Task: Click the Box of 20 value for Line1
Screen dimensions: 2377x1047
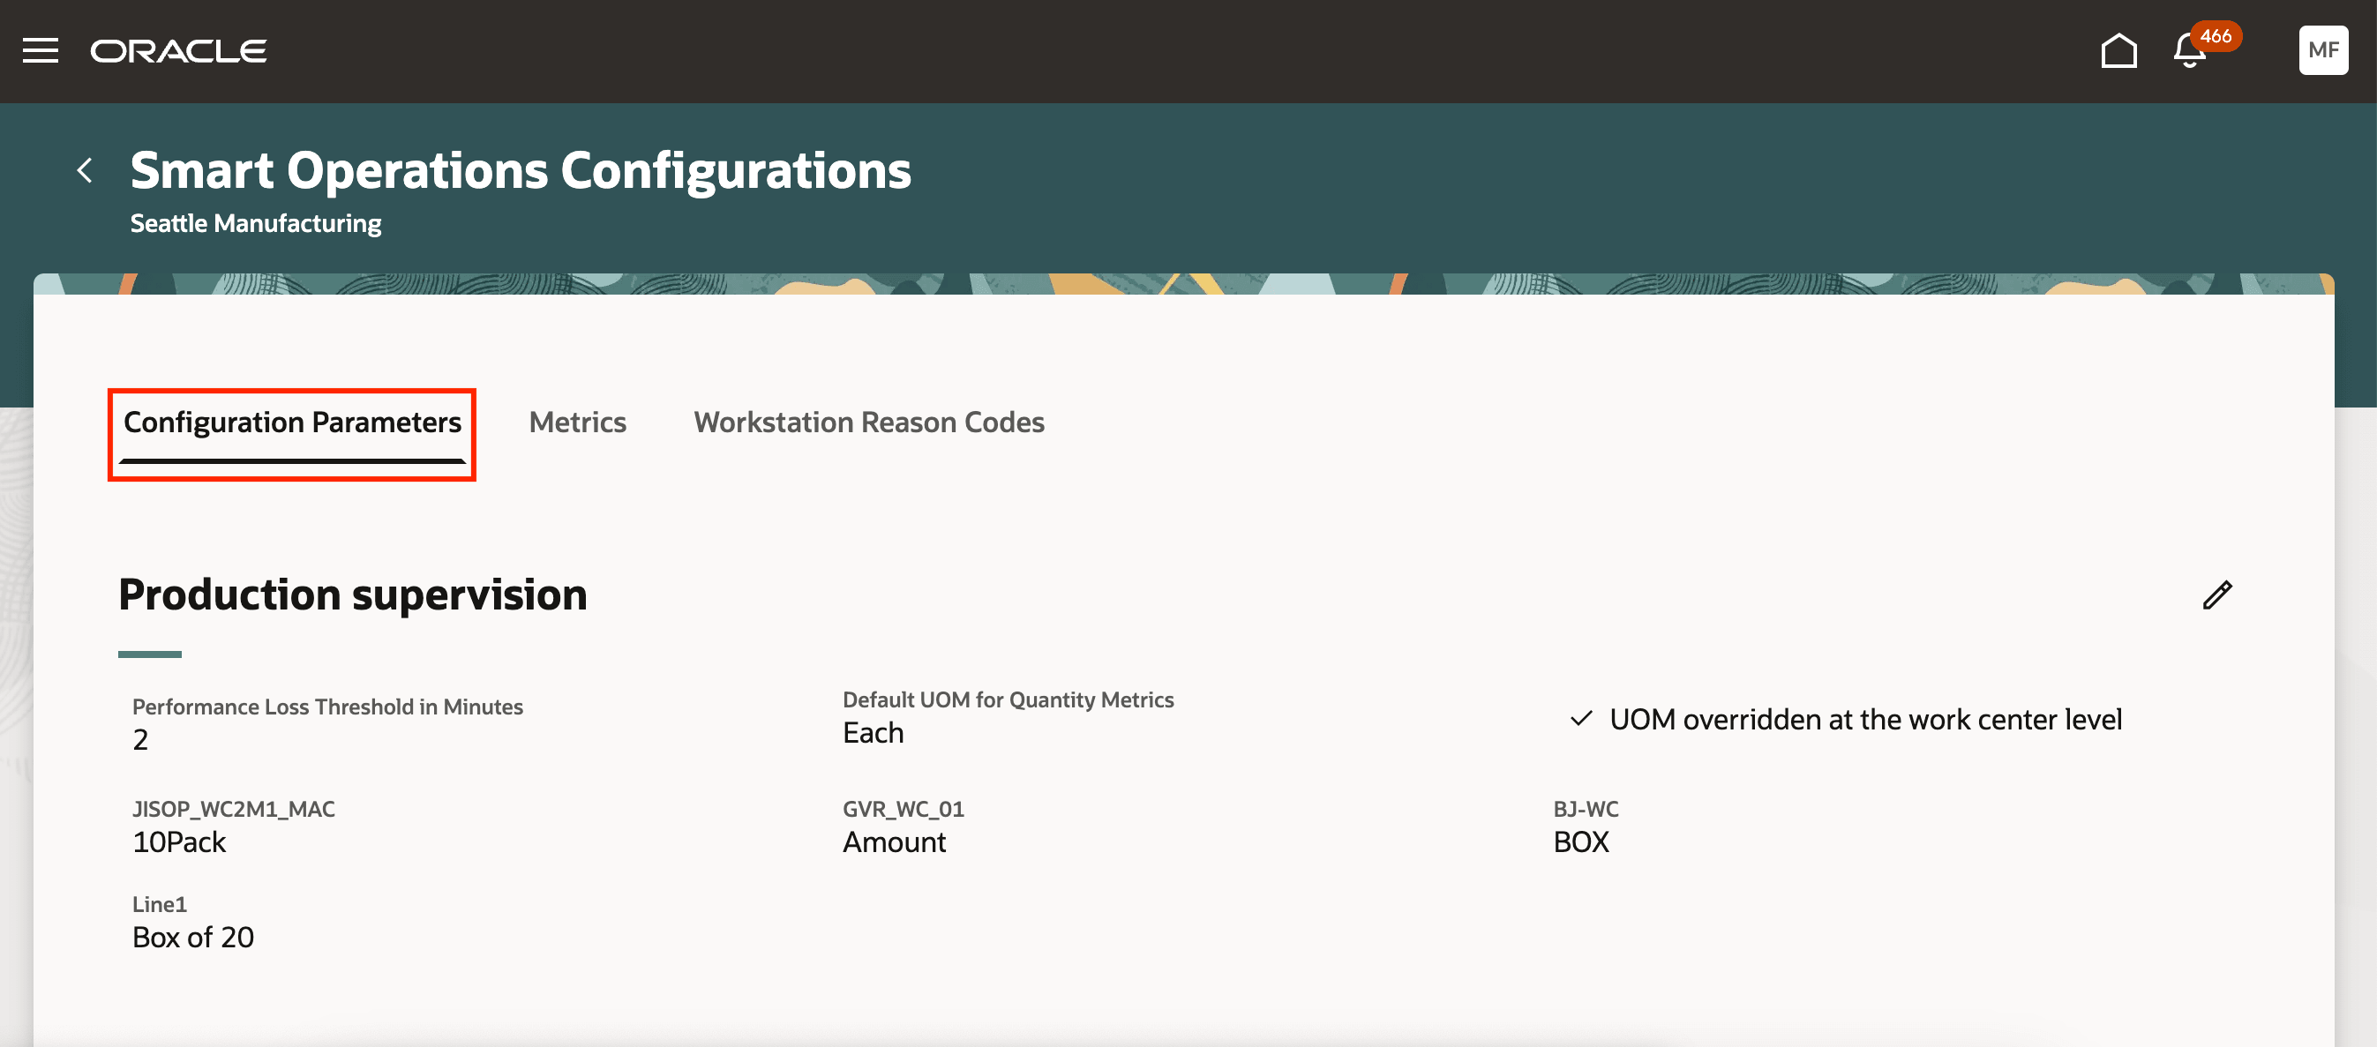Action: click(193, 938)
